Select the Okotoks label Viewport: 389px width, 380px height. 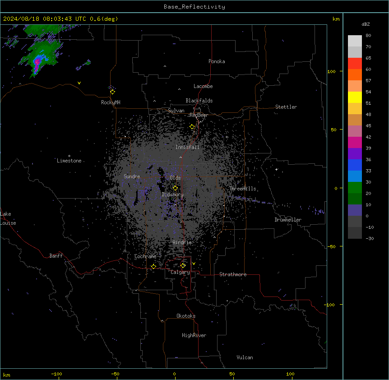(186, 316)
